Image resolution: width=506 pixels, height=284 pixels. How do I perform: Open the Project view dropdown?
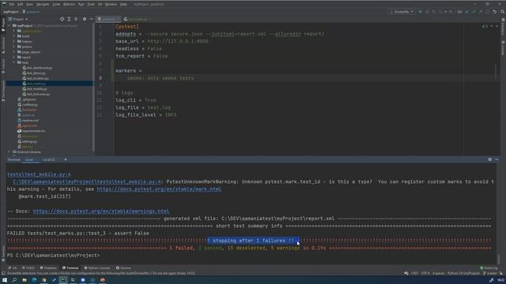tap(18, 19)
